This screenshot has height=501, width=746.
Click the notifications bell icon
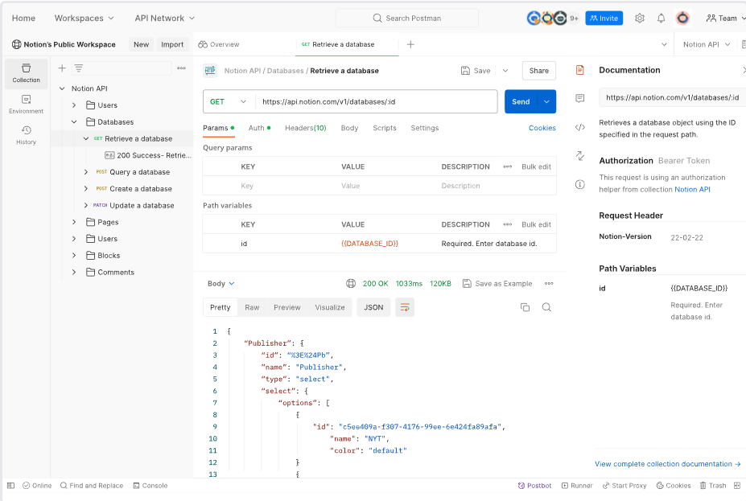pos(661,18)
